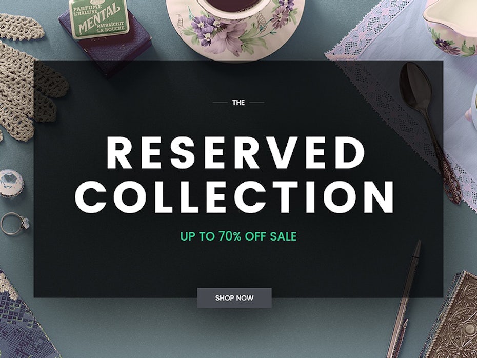Click the line right of 'THE'

click(x=257, y=103)
